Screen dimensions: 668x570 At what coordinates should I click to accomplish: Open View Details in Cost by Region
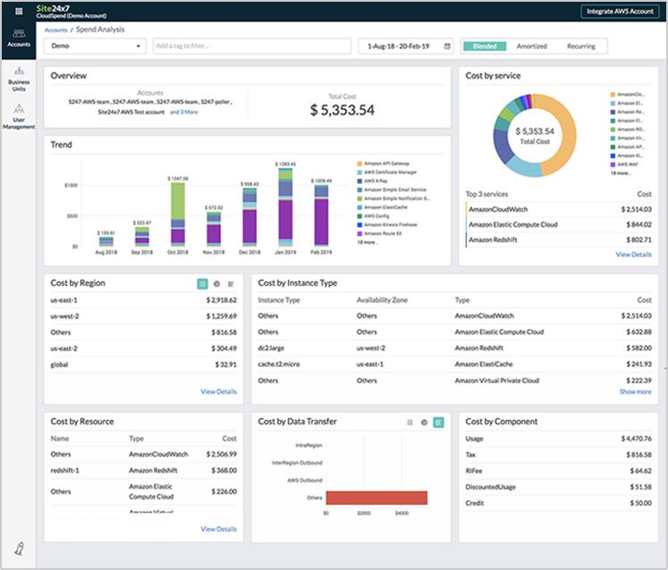(218, 391)
